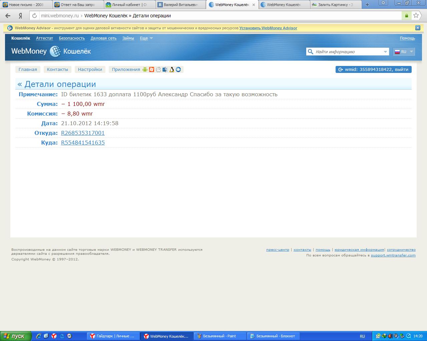Launch Yandex browser from quick launch
Image resolution: width=427 pixels, height=341 pixels.
coord(54,336)
